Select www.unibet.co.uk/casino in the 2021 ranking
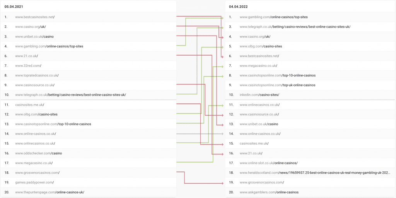Viewport: 396px width, 198px height. [34, 37]
